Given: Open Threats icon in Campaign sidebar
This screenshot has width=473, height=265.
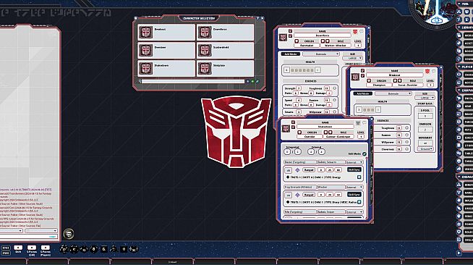Looking at the screenshot, I should click(x=459, y=161).
